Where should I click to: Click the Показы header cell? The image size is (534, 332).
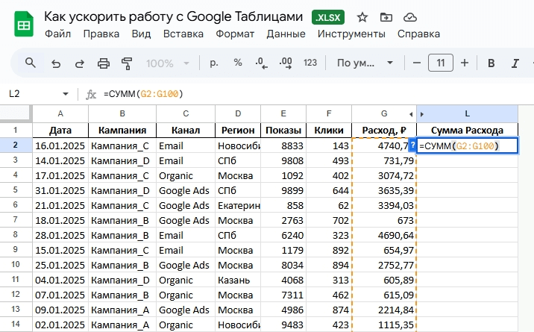(x=283, y=130)
